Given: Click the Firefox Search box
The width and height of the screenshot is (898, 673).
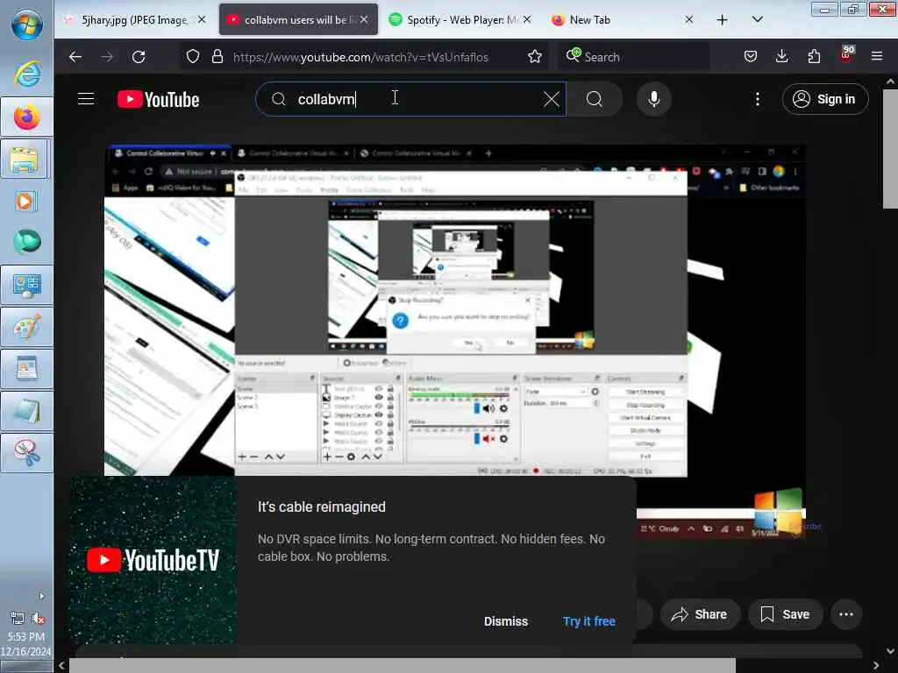Looking at the screenshot, I should pos(634,57).
